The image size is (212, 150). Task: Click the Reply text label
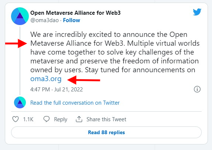[x=61, y=119]
